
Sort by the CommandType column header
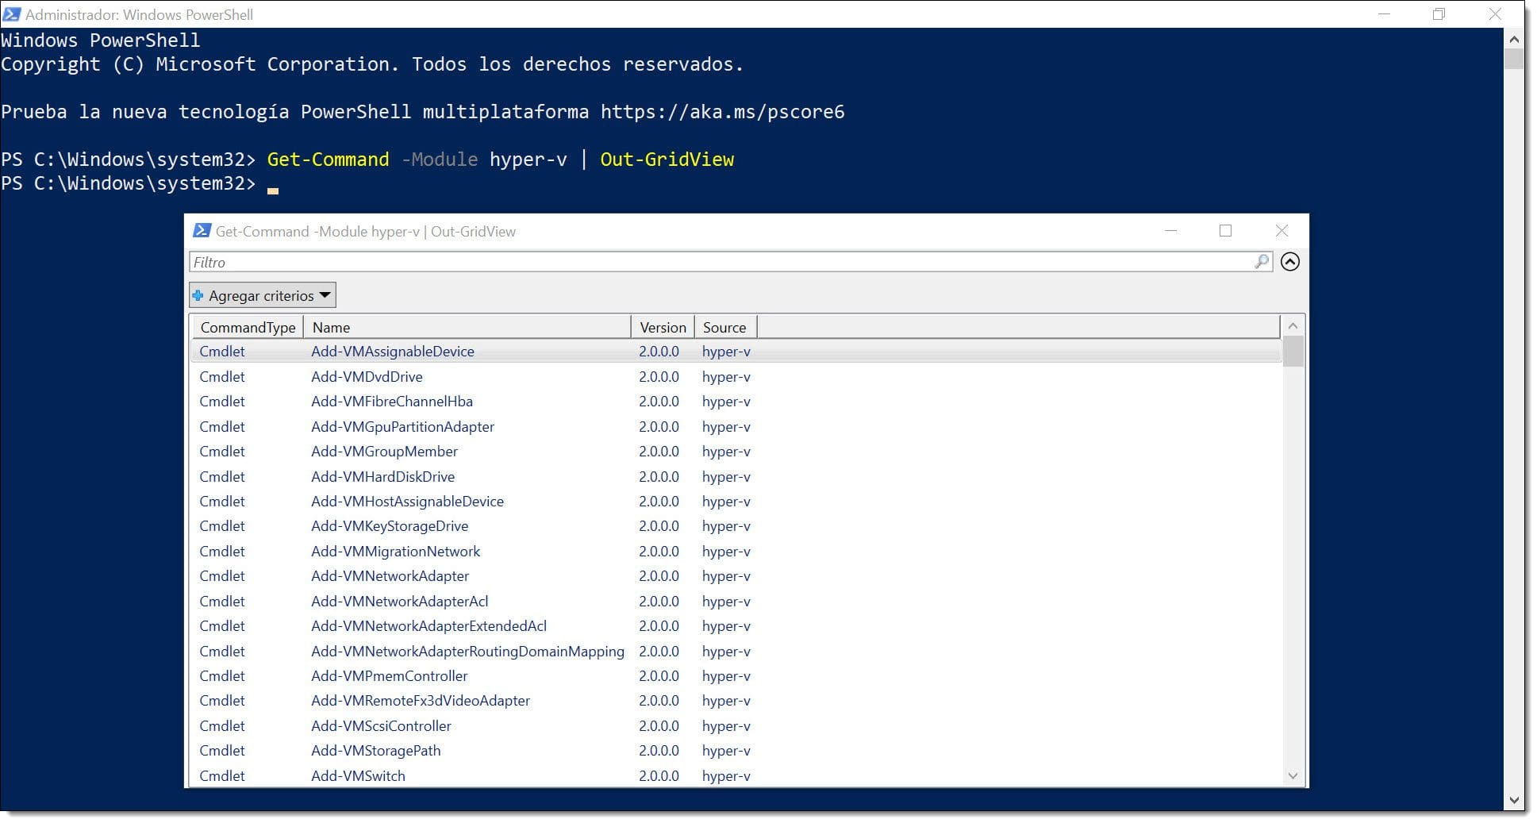pyautogui.click(x=248, y=328)
